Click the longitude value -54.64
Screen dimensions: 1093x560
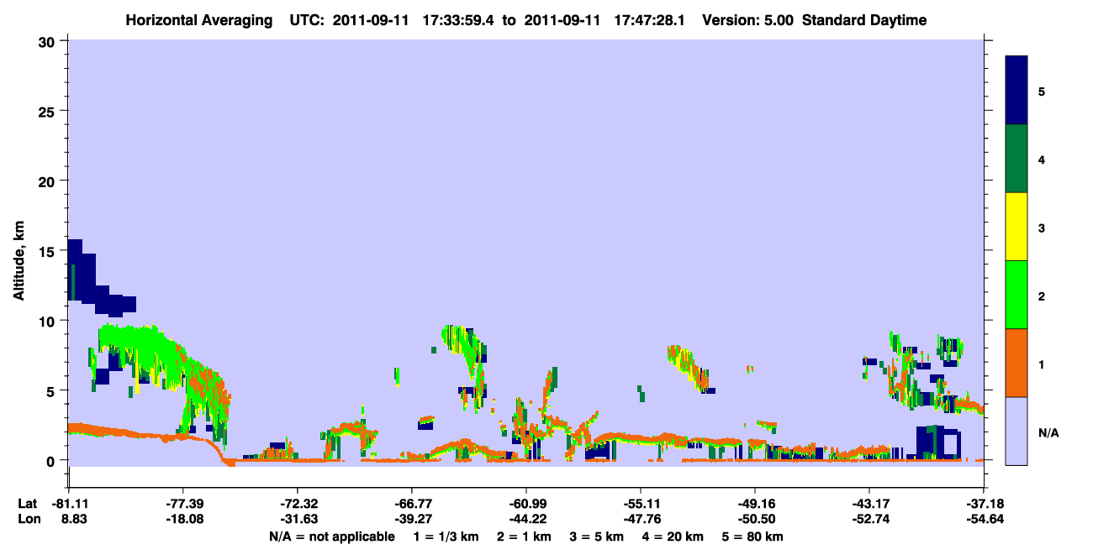coord(984,520)
